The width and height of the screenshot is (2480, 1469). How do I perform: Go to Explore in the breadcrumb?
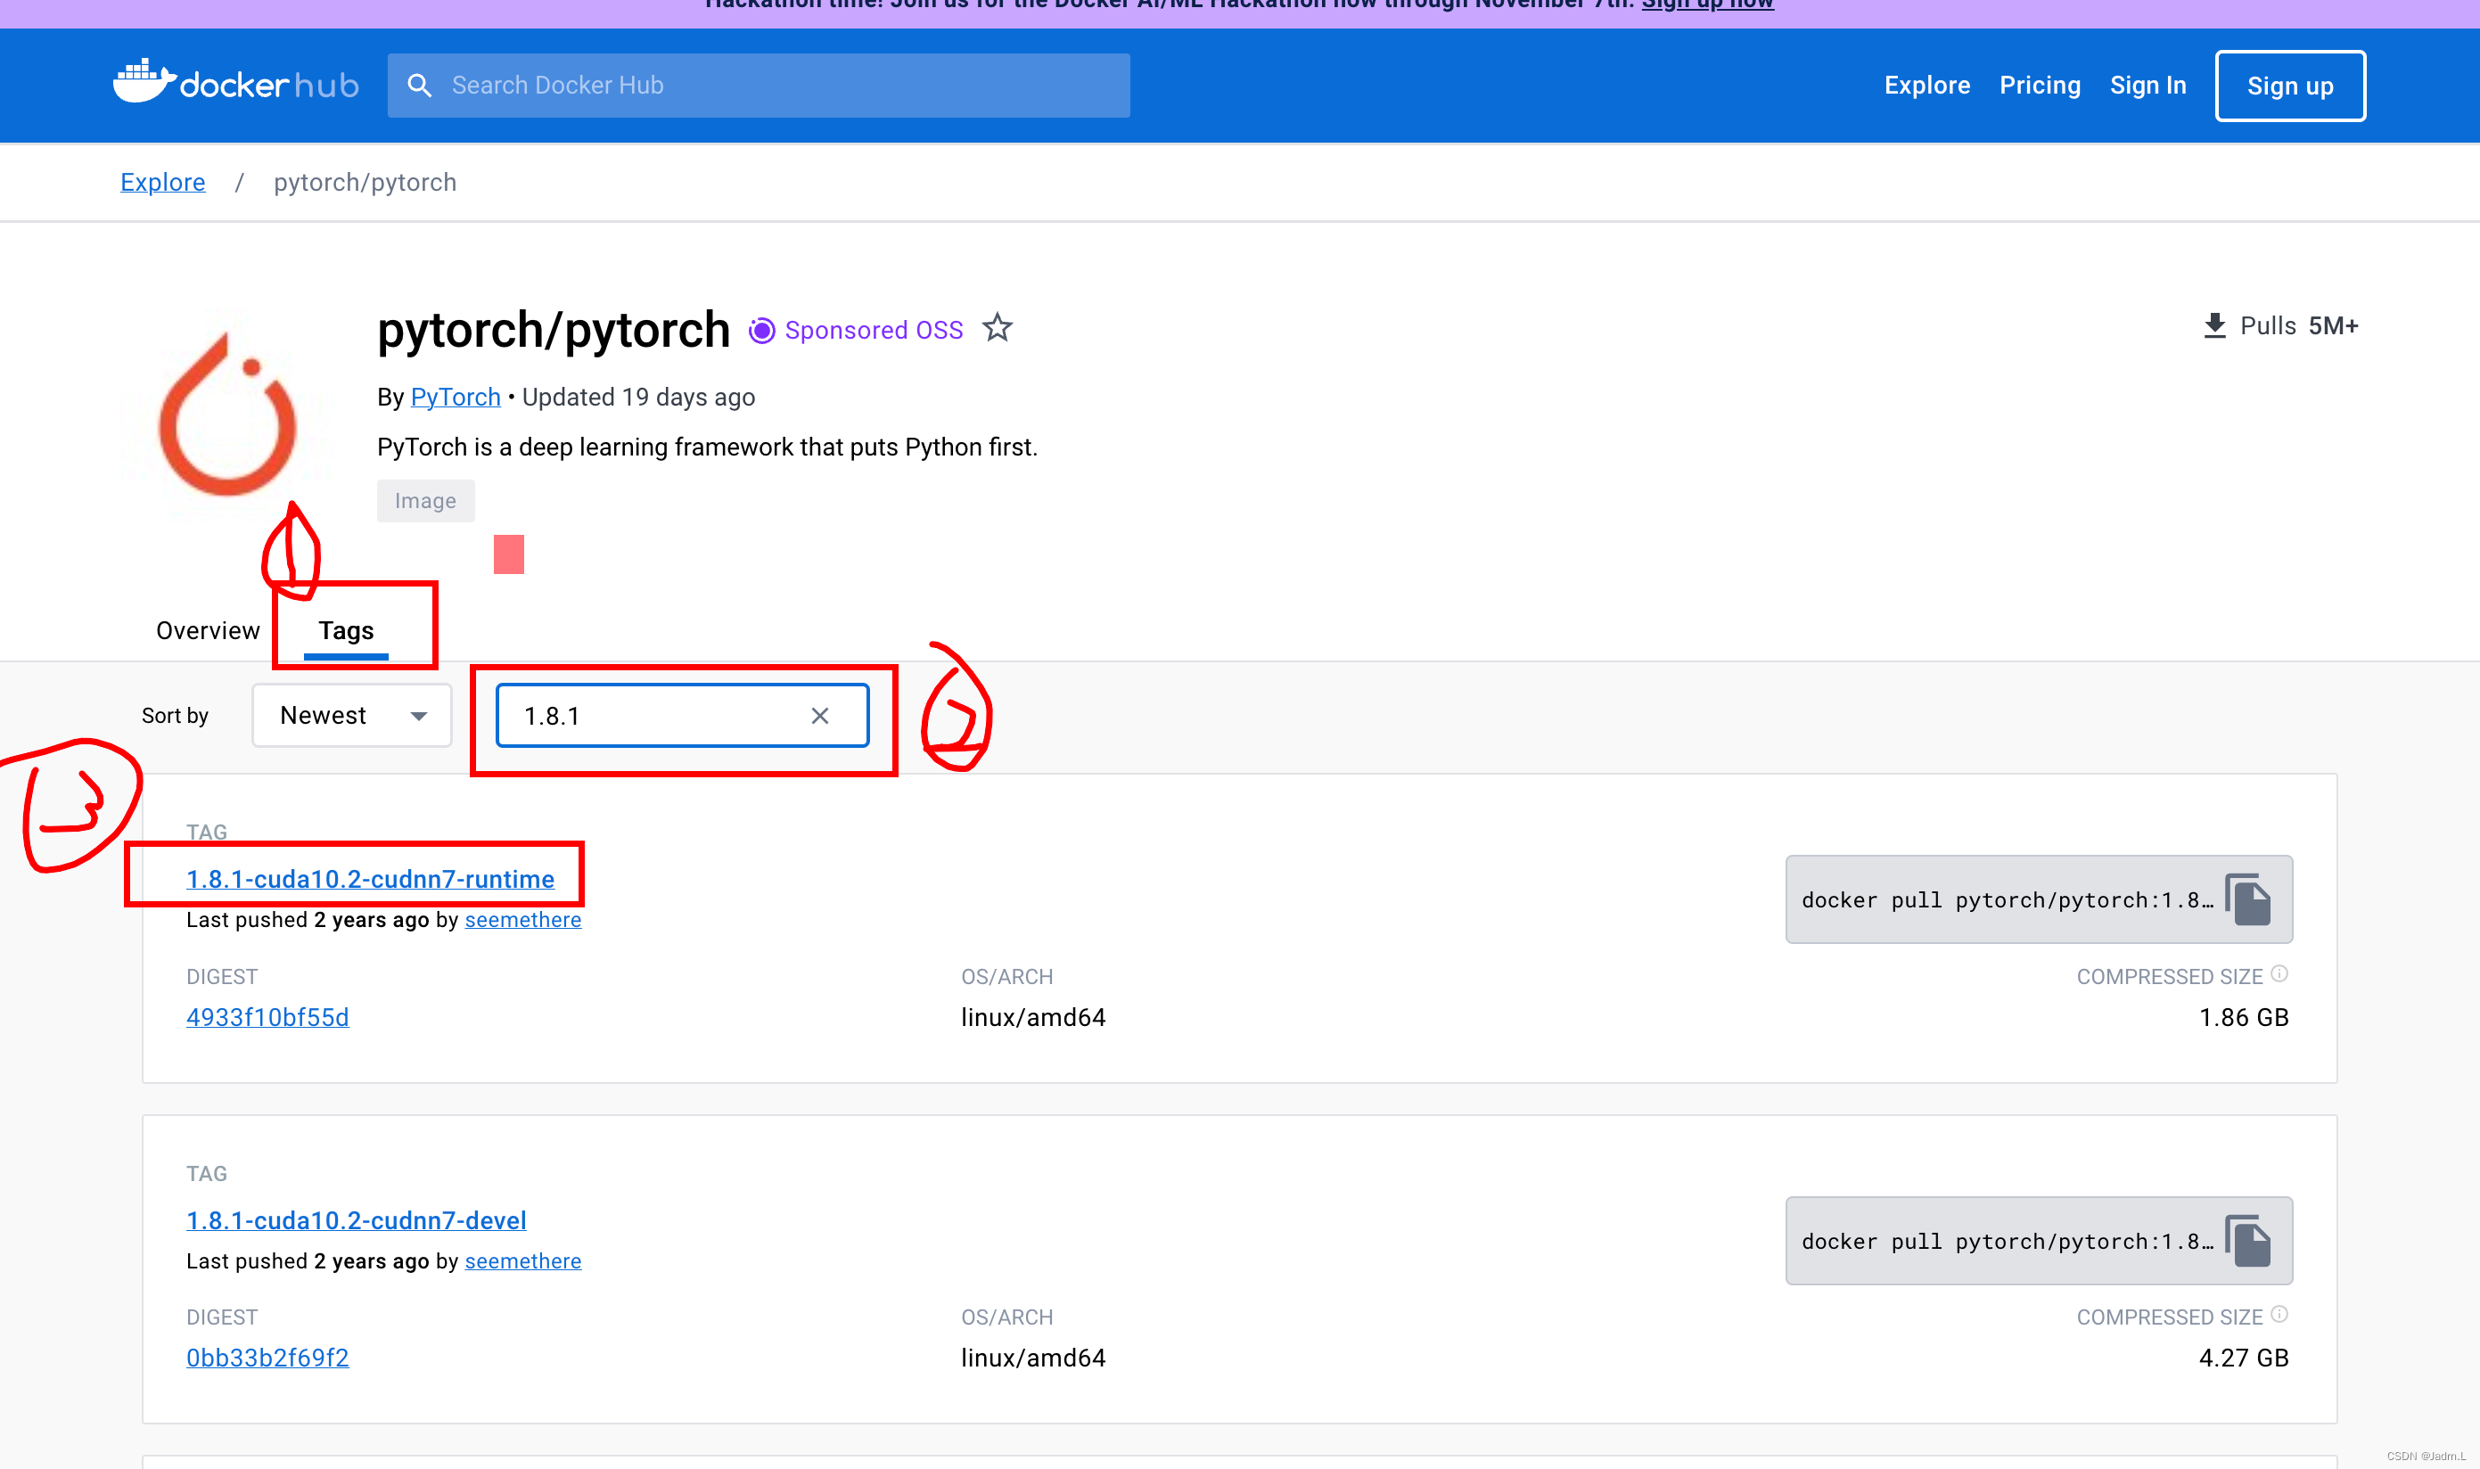point(162,182)
